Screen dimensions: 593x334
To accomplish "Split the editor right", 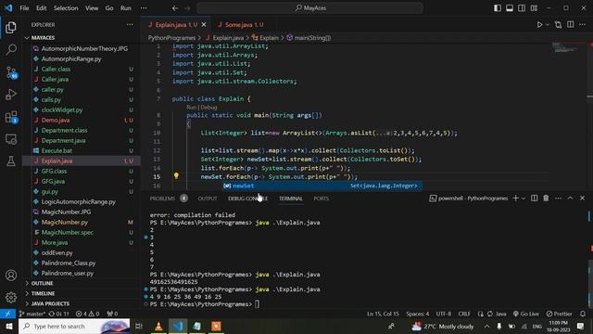I will 571,25.
